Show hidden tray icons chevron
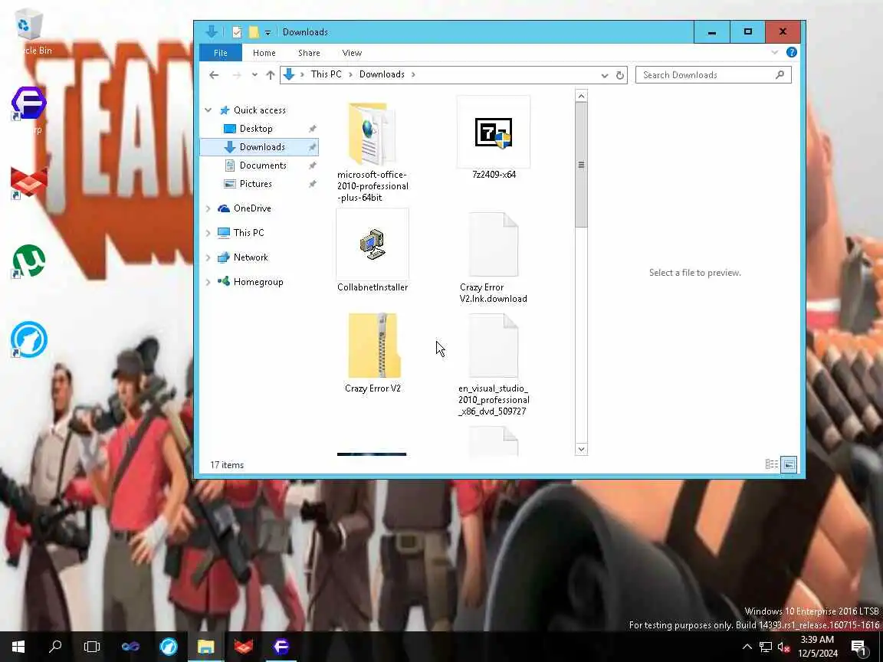This screenshot has width=883, height=662. [747, 647]
